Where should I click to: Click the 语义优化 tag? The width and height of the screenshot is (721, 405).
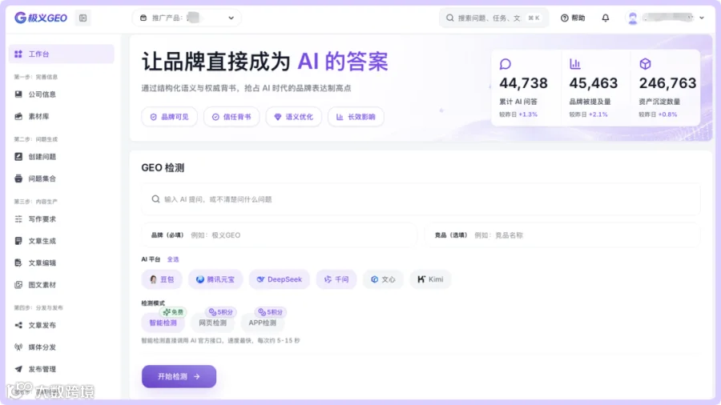pos(293,117)
